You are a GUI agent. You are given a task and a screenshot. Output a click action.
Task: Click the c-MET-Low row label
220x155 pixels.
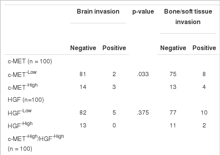(x=22, y=74)
